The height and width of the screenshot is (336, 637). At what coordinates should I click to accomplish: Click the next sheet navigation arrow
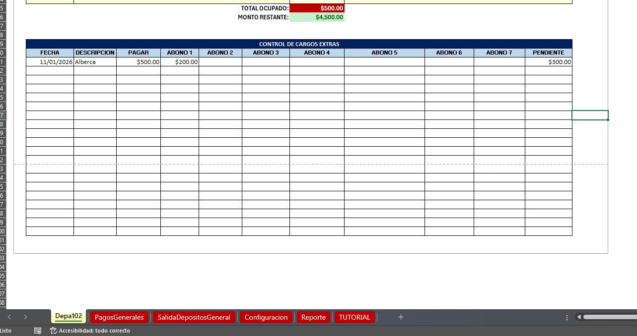pyautogui.click(x=25, y=317)
